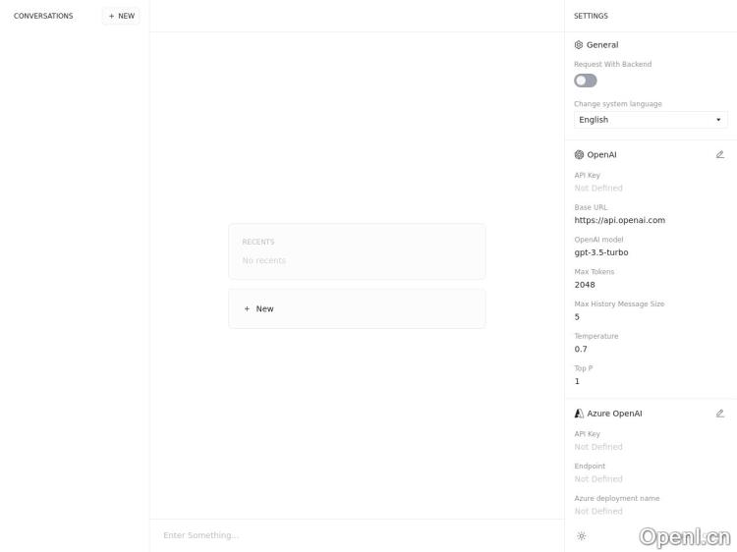The image size is (737, 552).
Task: Edit OpenAI settings with pencil icon
Action: (x=719, y=154)
